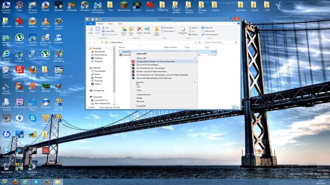330x185 pixels.
Task: Expand Share with submenu
Action: pyautogui.click(x=164, y=58)
